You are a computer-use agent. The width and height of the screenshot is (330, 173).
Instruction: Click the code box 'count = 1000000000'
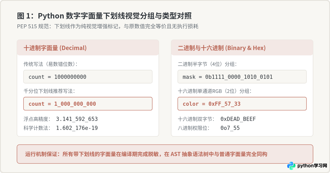coord(88,77)
